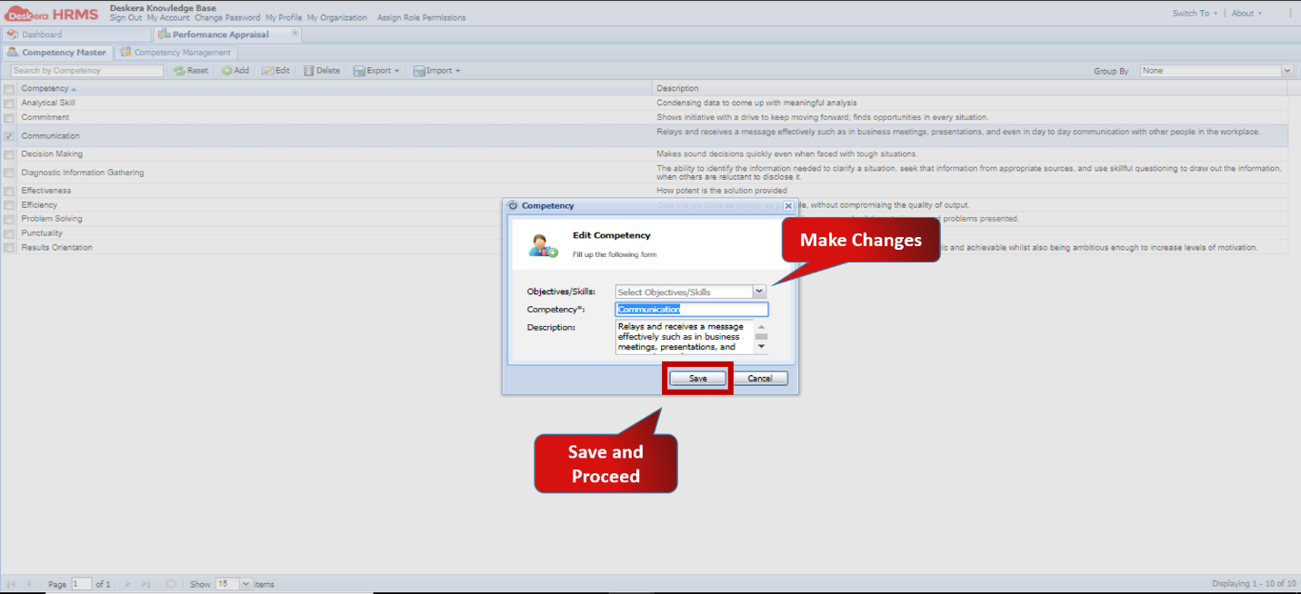Open the Select Objectives/Skills dropdown
Screen dimensions: 1301x594
tap(758, 291)
